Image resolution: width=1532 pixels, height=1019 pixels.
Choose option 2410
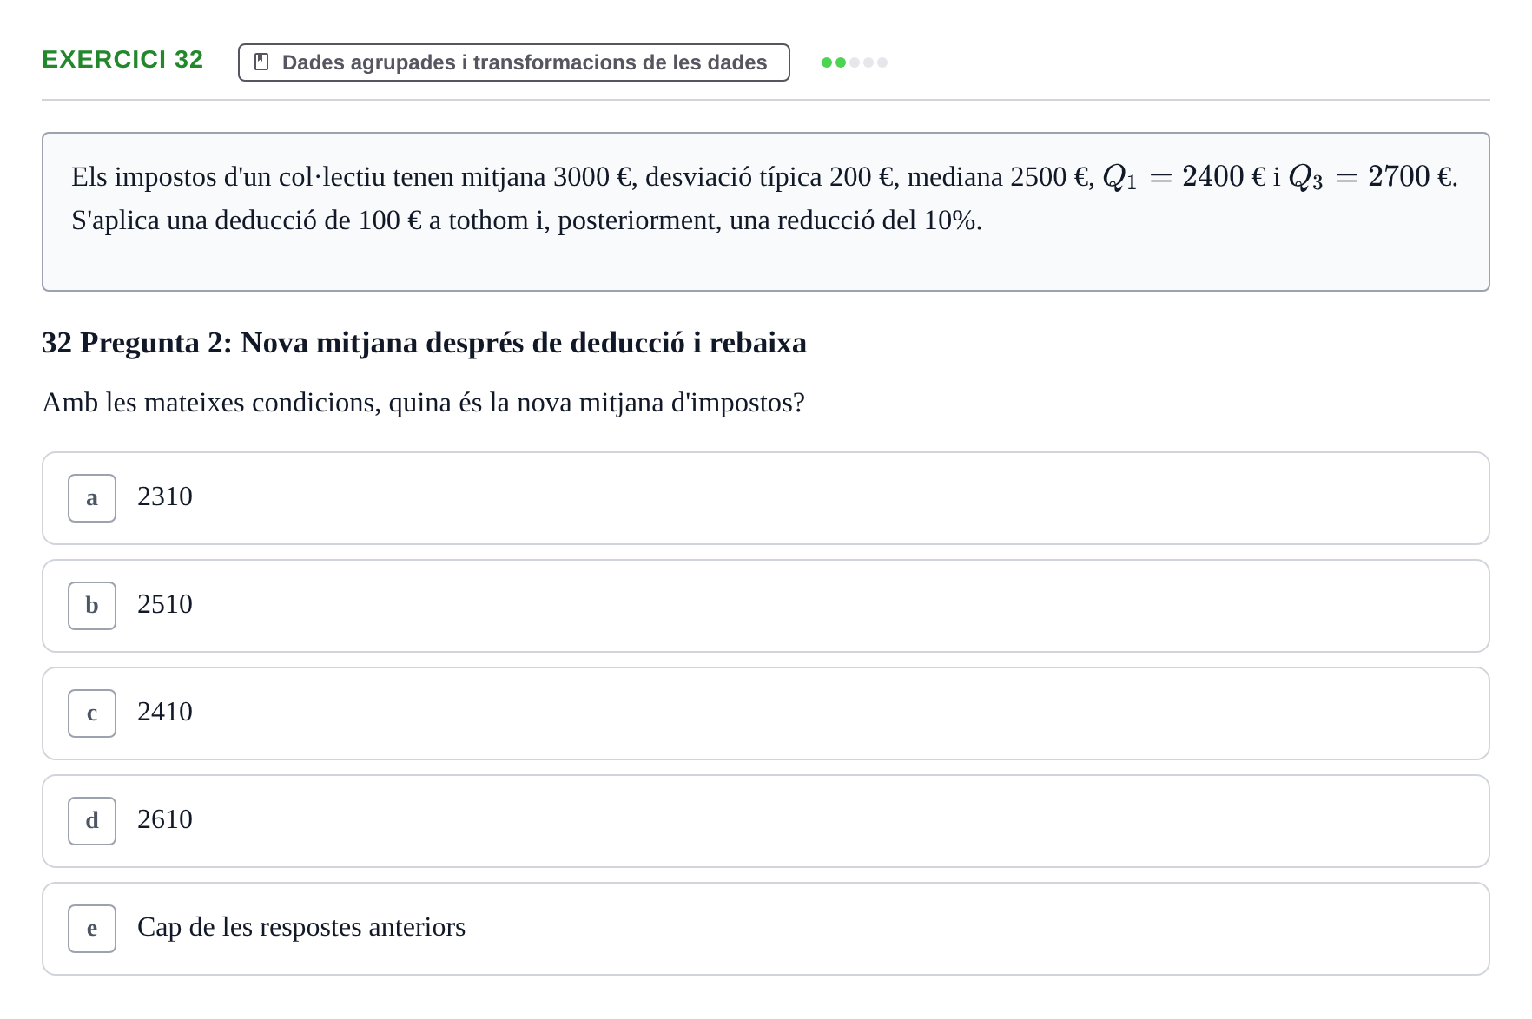(x=766, y=713)
